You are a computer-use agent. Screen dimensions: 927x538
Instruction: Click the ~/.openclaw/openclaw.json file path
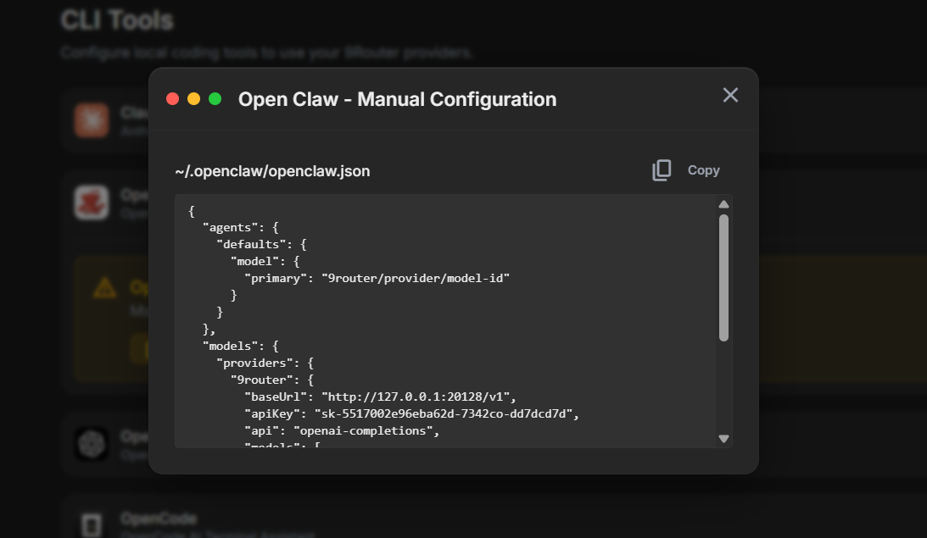(x=272, y=171)
